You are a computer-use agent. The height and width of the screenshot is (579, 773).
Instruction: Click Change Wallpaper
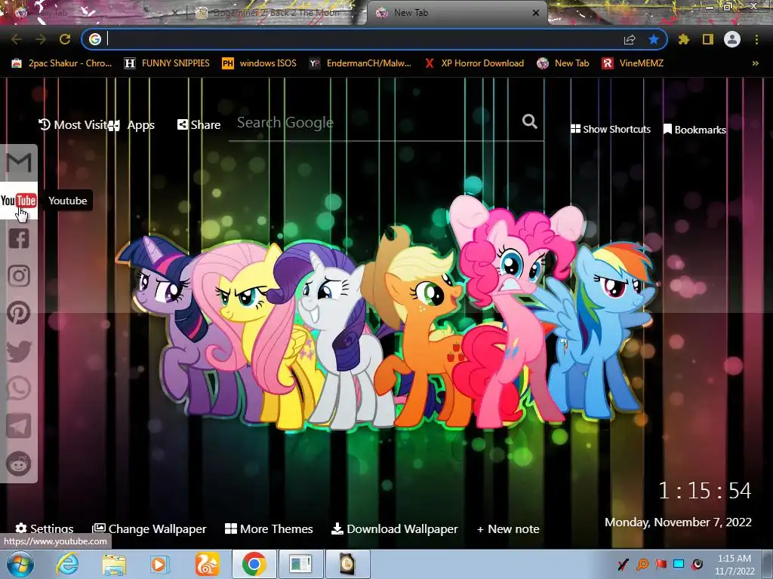coord(149,528)
